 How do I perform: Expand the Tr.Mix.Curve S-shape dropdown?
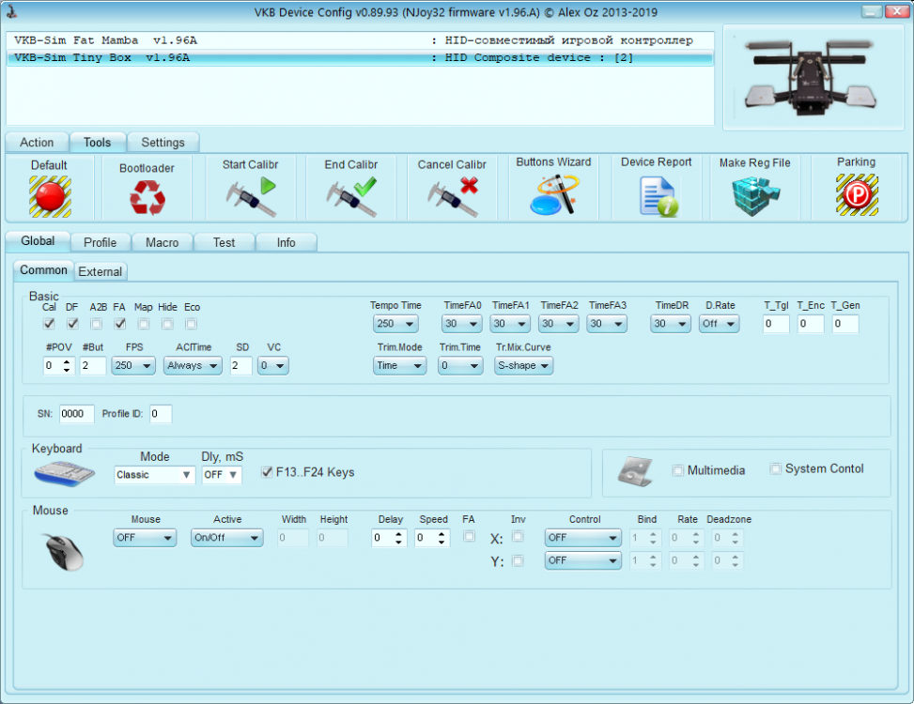pos(524,366)
